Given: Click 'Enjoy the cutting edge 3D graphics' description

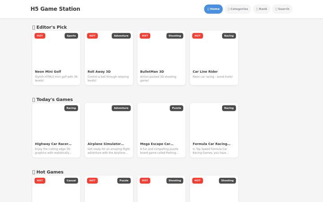Looking at the screenshot, I should pos(53,151).
